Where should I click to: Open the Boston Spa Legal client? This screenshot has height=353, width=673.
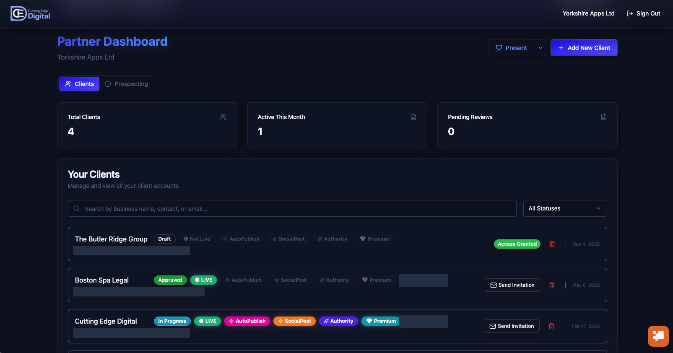coord(102,280)
